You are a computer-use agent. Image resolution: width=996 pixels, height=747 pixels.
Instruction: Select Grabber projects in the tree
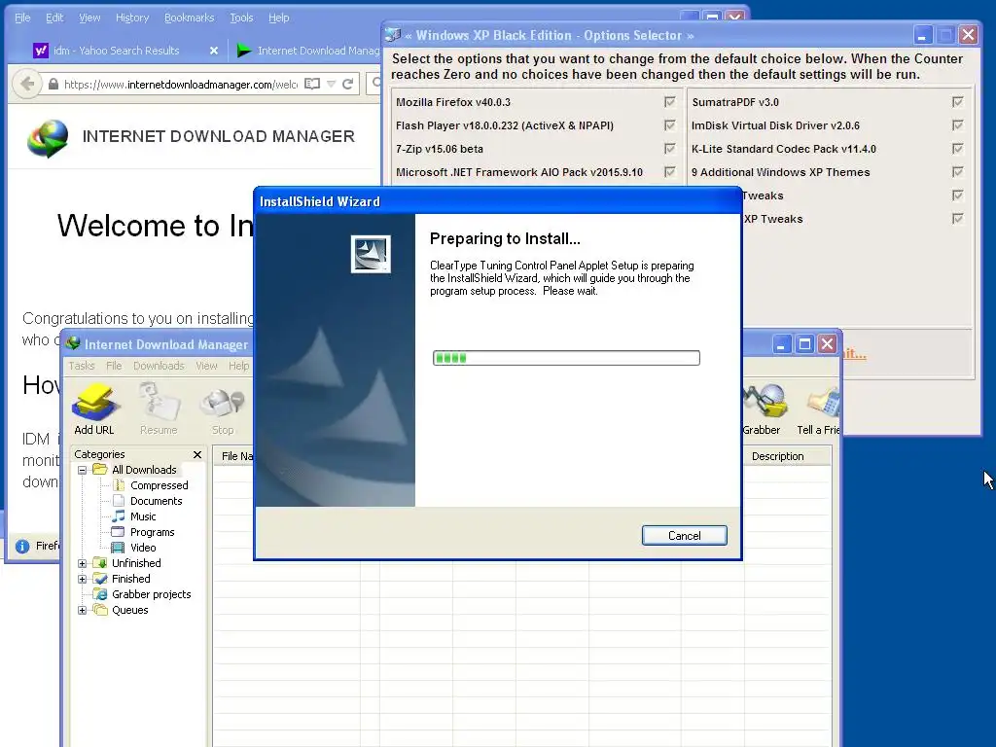[151, 594]
